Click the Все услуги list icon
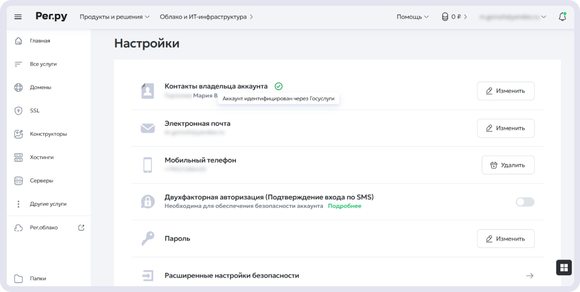The width and height of the screenshot is (580, 292). click(18, 64)
